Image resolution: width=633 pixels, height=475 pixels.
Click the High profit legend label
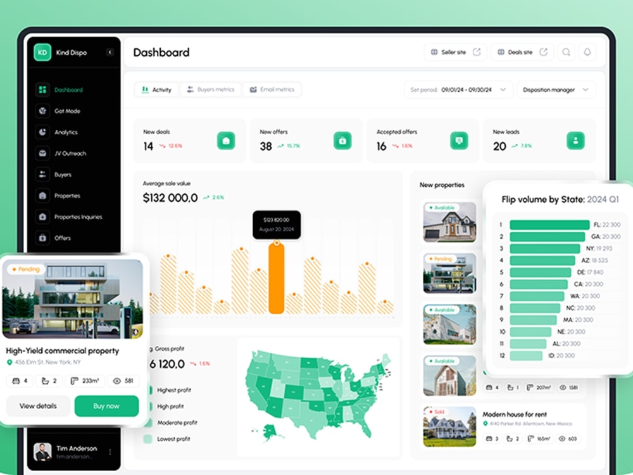(170, 407)
